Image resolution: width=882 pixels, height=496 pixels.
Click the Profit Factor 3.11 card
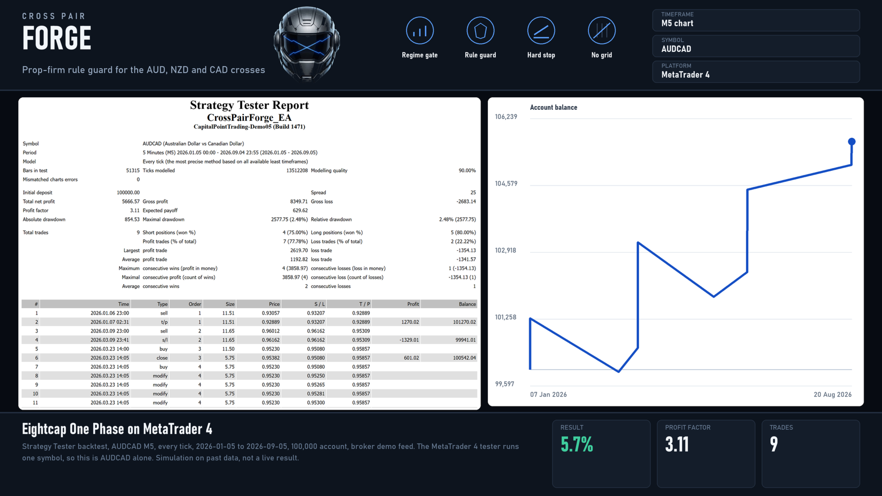706,453
